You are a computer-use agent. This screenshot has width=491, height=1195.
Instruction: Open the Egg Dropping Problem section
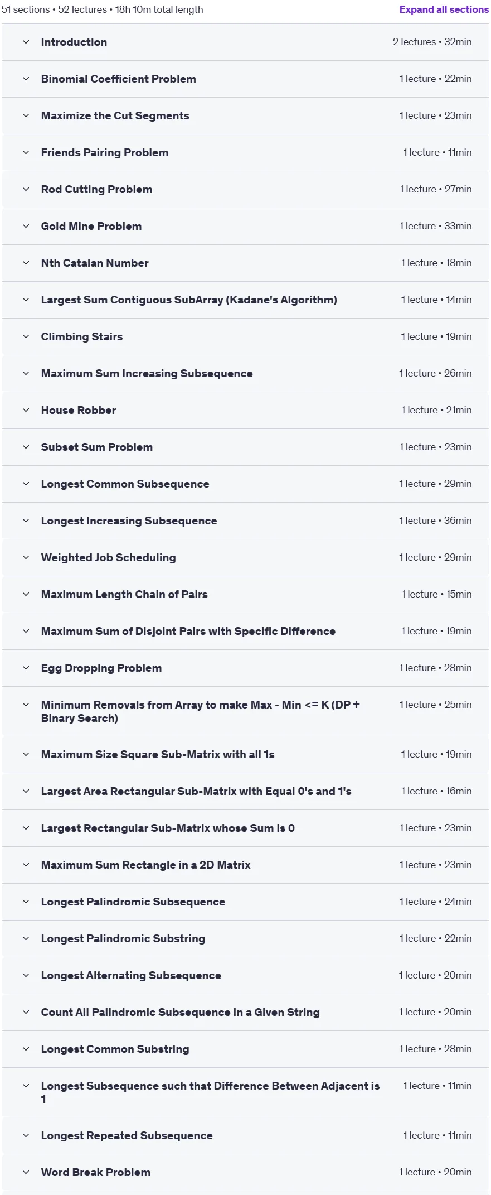click(x=245, y=668)
